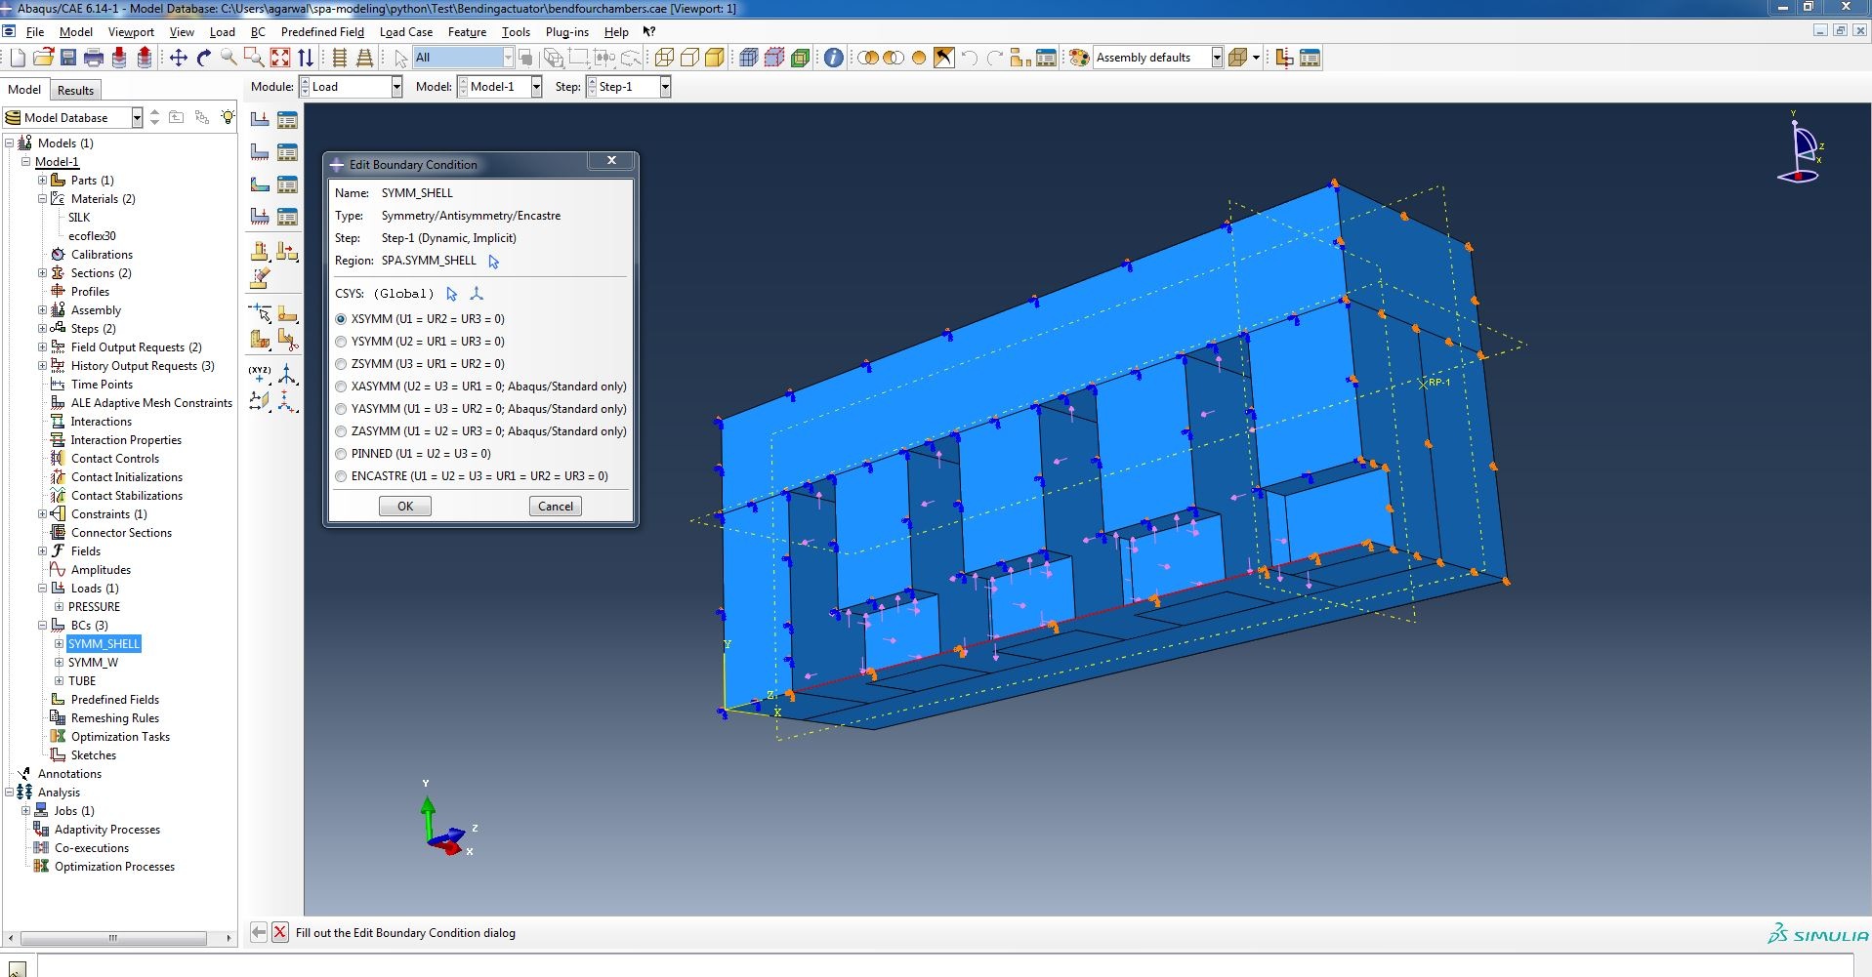
Task: Open the Load Manager
Action: point(288,120)
